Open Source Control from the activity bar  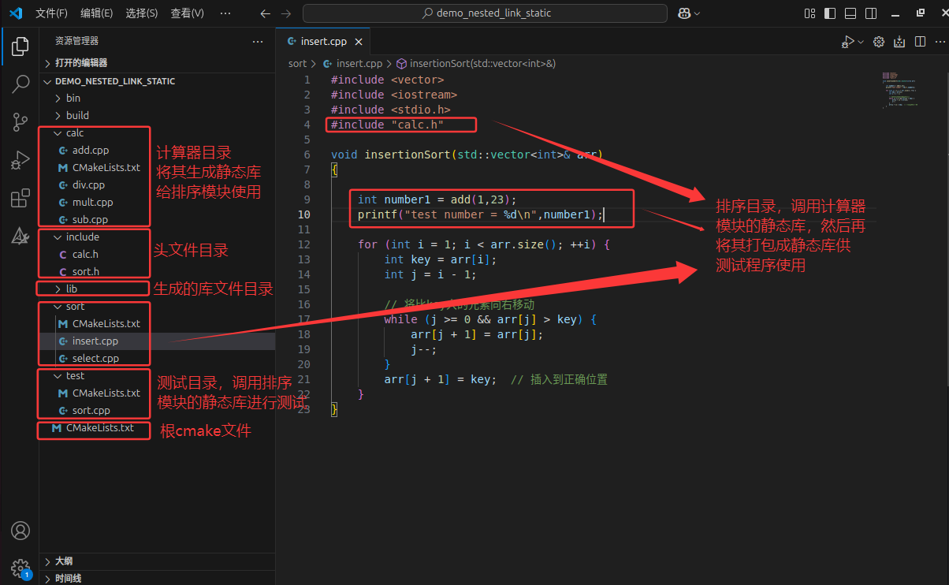point(20,122)
